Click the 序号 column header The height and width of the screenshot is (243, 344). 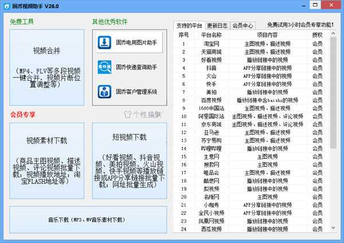[183, 35]
